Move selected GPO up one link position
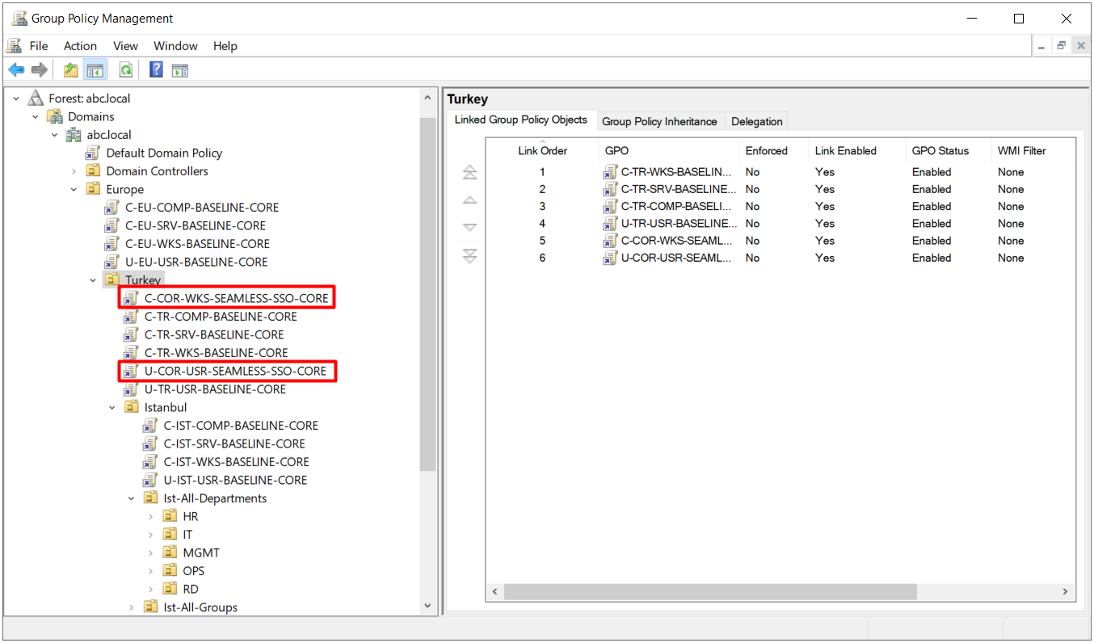 pos(470,200)
